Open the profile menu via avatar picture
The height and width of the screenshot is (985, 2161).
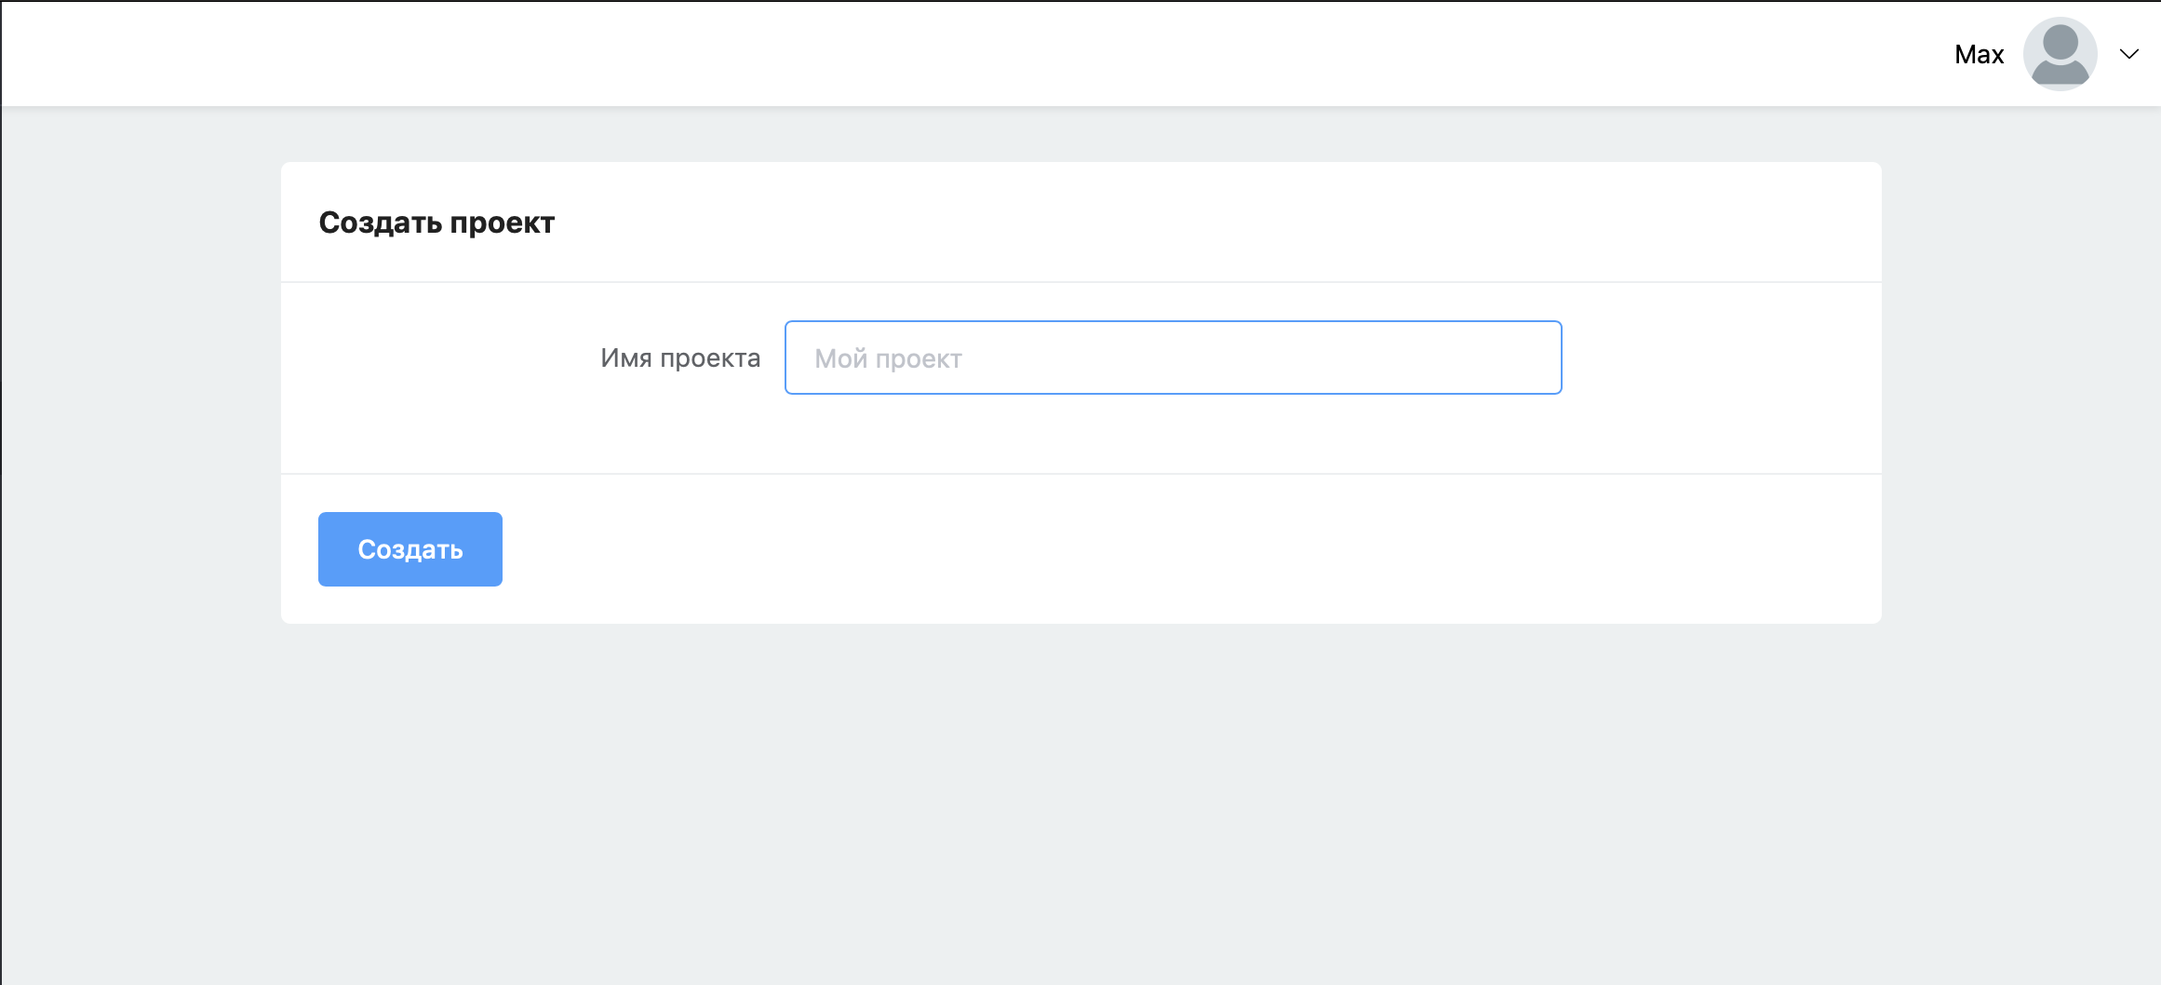[2060, 54]
